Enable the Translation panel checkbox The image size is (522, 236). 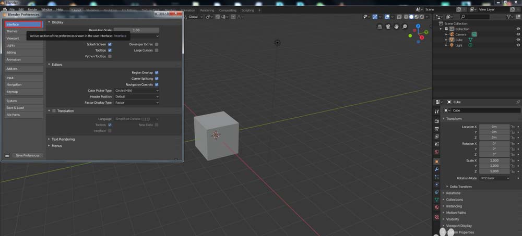coord(54,110)
